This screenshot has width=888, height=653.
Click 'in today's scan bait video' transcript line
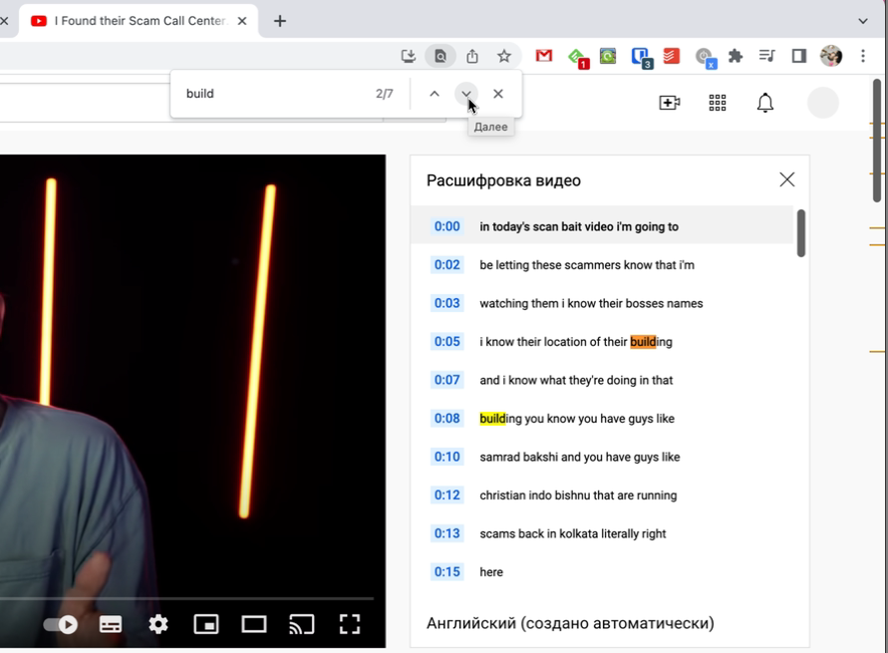point(579,226)
